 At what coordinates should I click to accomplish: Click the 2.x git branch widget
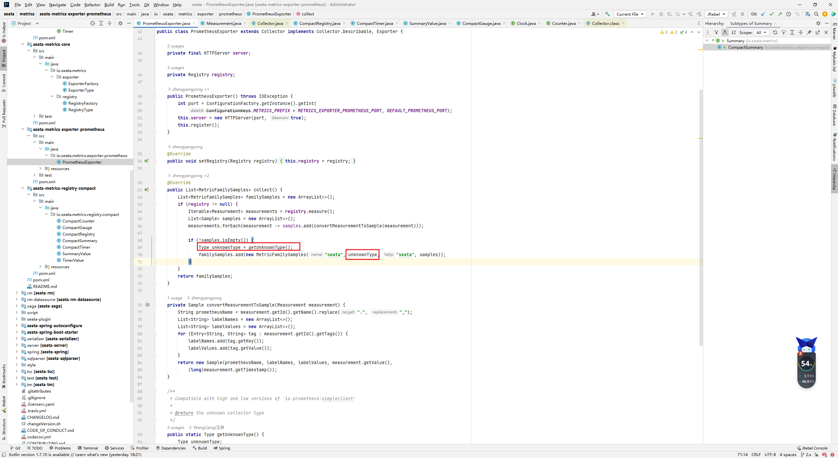point(806,454)
